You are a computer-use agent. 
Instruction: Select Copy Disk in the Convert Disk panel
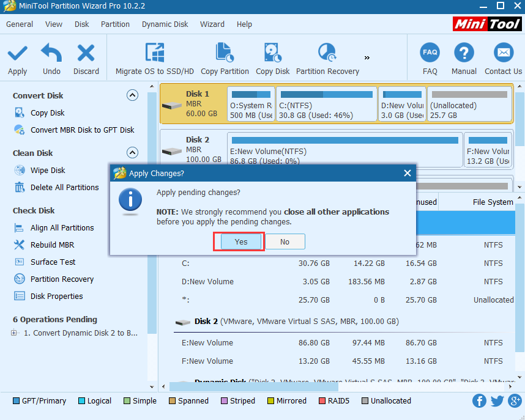coord(48,112)
